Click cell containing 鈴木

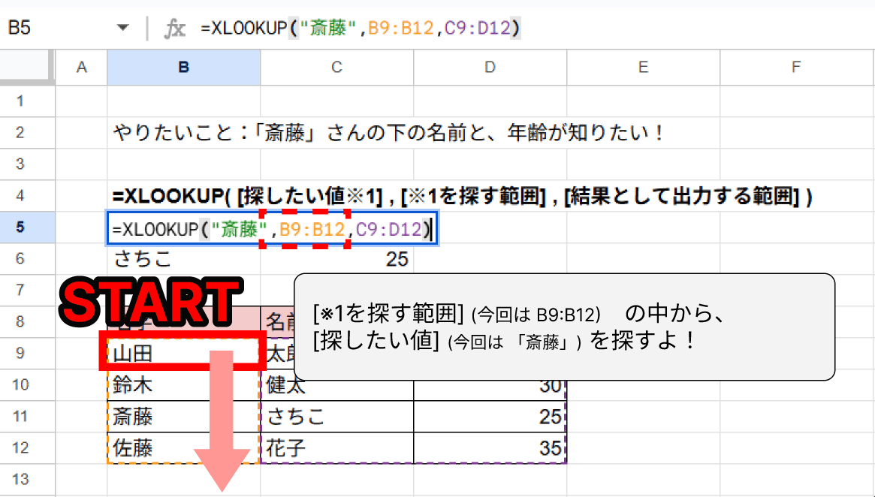183,385
